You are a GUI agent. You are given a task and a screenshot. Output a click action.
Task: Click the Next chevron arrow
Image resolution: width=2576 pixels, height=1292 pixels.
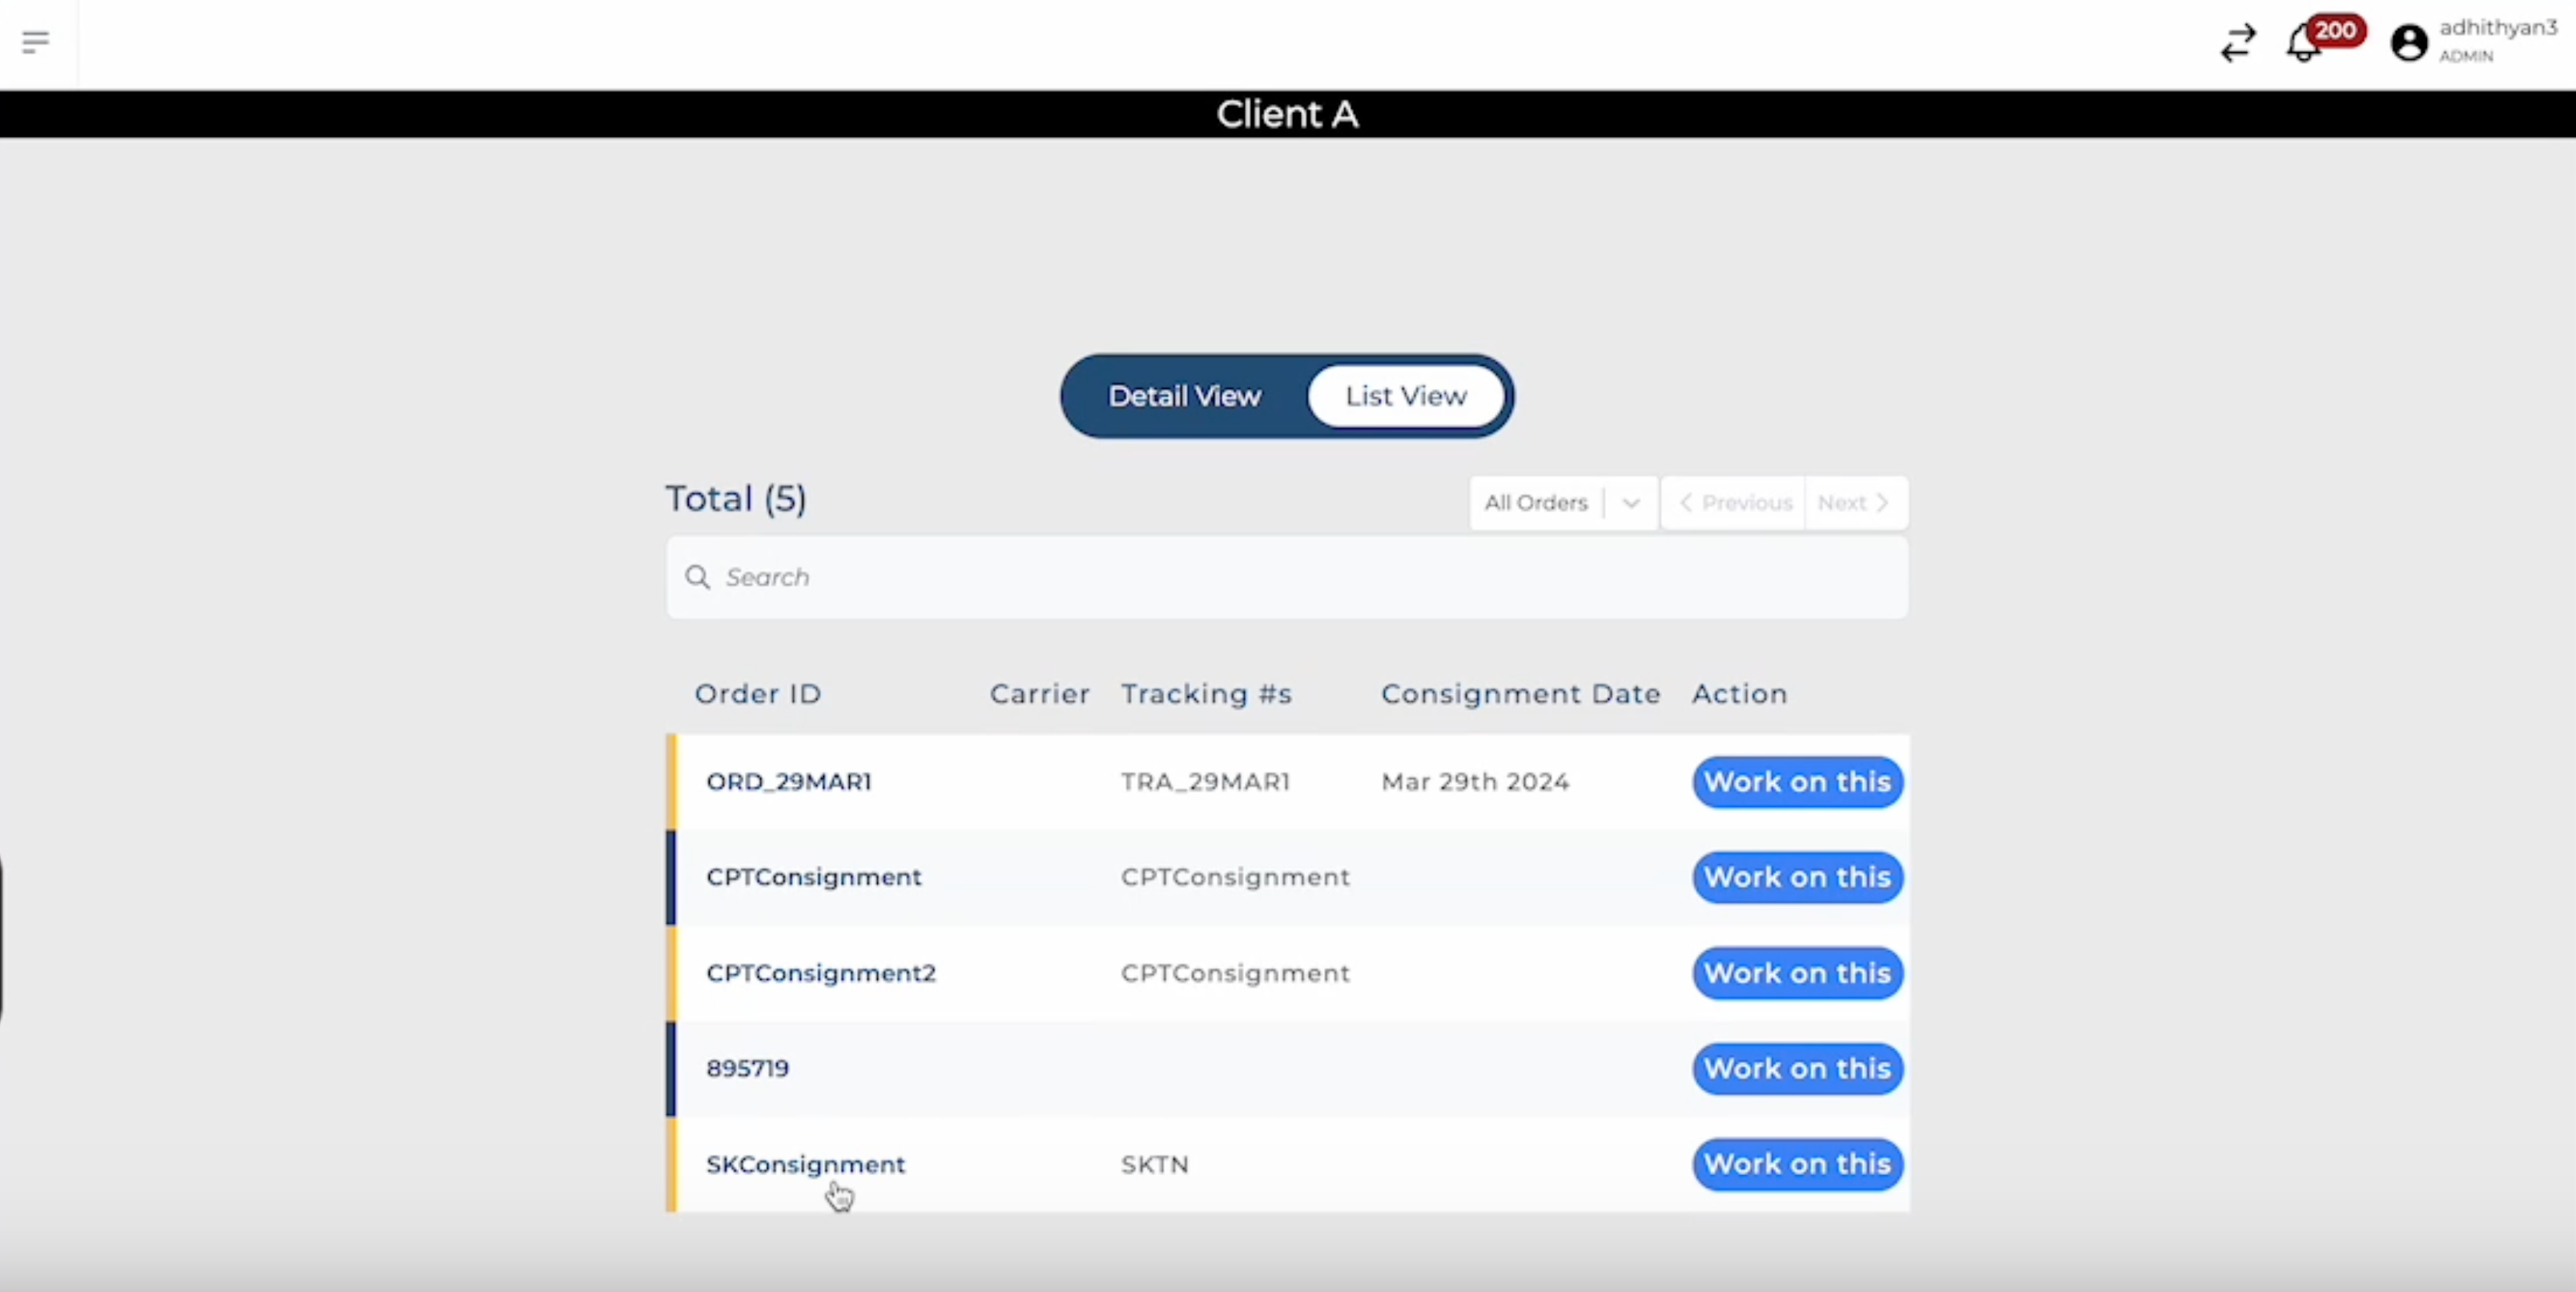coord(1882,503)
